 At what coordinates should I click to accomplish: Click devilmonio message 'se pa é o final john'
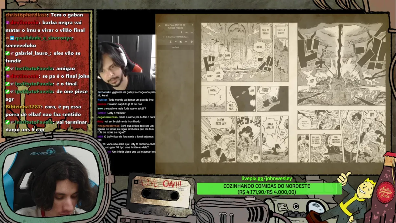pos(47,76)
